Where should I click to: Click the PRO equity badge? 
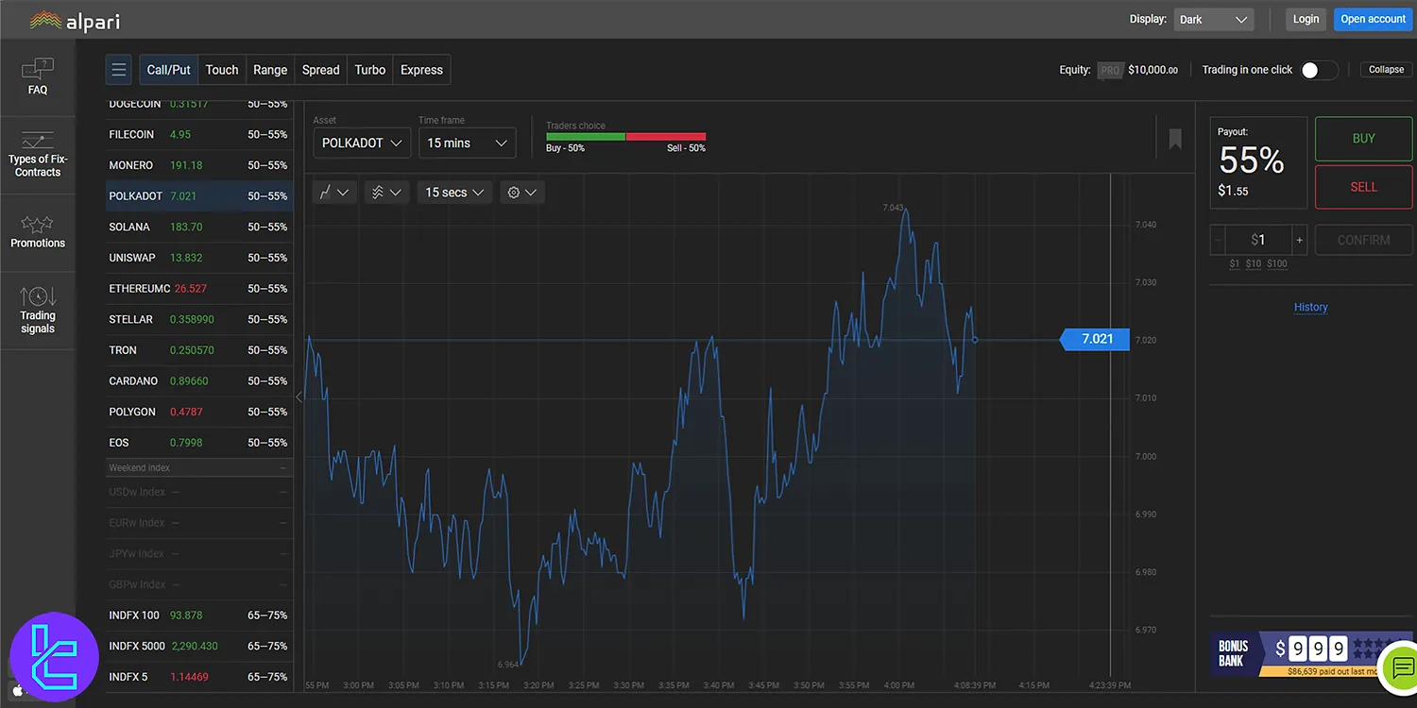[1110, 70]
